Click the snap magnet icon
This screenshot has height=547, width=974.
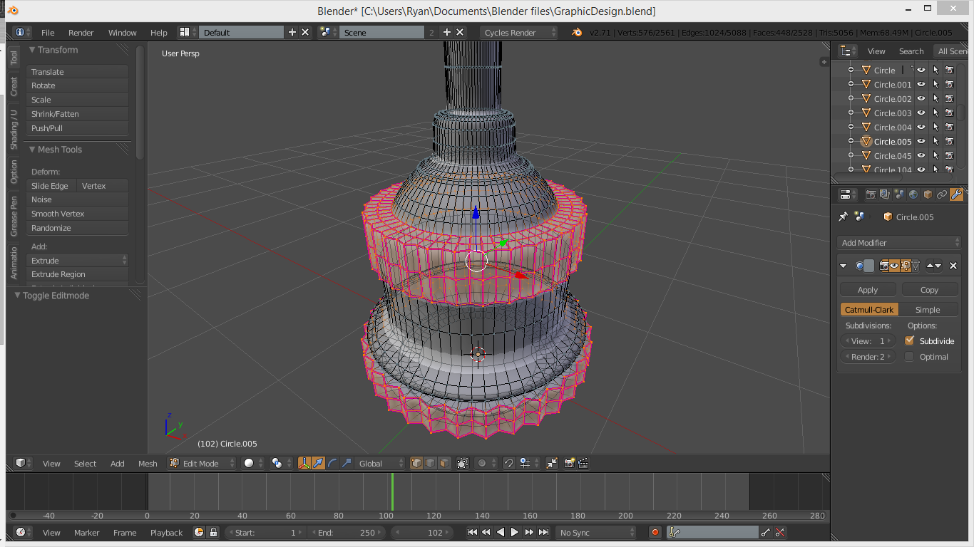pyautogui.click(x=509, y=463)
